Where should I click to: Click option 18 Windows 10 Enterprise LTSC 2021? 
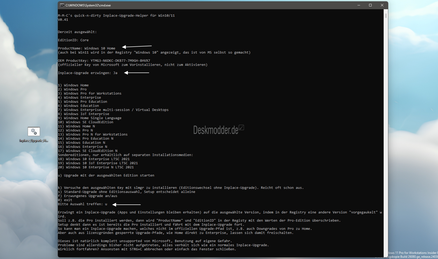94,159
